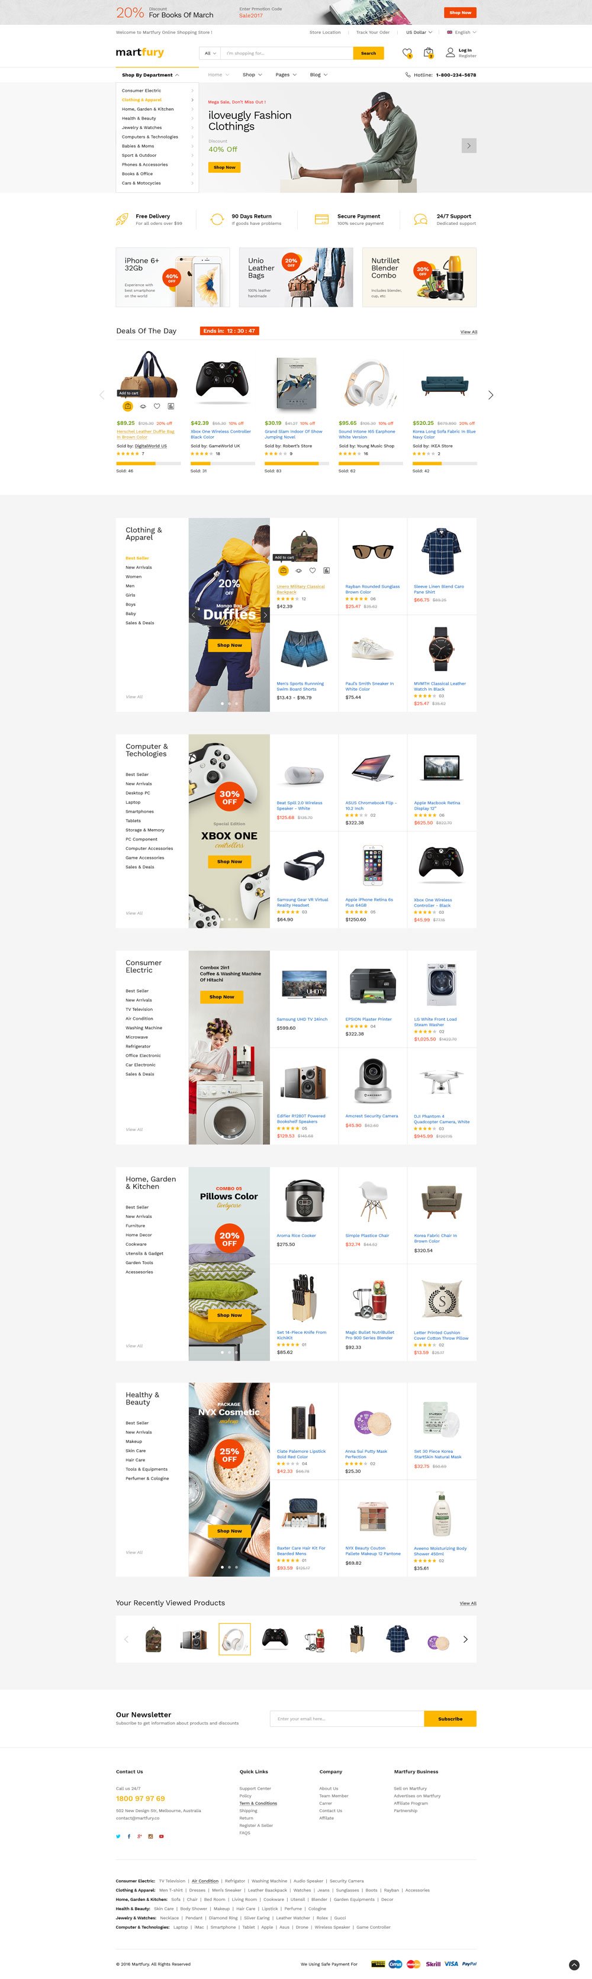The image size is (592, 1979).
Task: Click the user account icon
Action: pyautogui.click(x=451, y=52)
